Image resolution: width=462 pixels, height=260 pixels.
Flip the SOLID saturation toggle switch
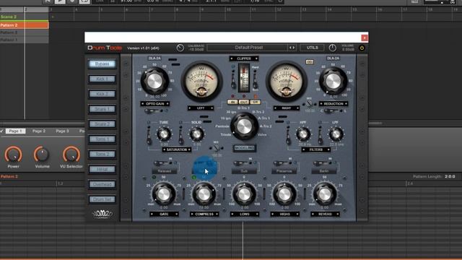pos(181,135)
